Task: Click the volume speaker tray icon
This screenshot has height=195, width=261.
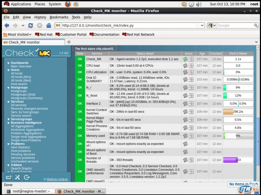Action: (199, 4)
